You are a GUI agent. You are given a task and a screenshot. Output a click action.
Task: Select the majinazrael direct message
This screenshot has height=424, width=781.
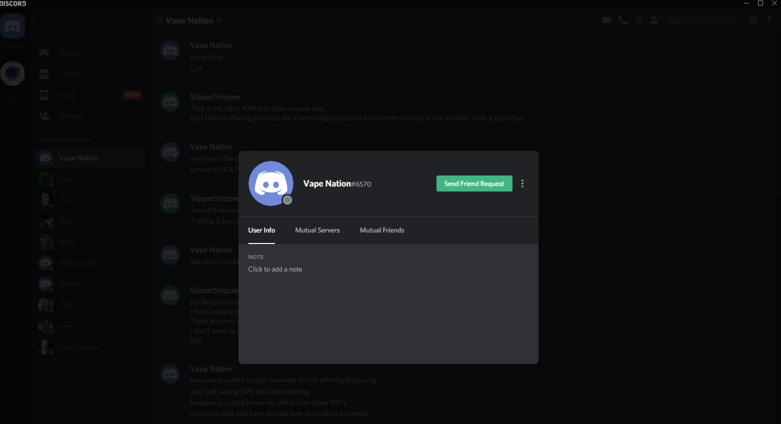click(x=90, y=263)
